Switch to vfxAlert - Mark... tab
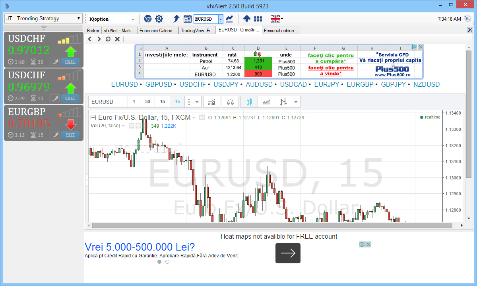The width and height of the screenshot is (477, 286). coord(119,30)
